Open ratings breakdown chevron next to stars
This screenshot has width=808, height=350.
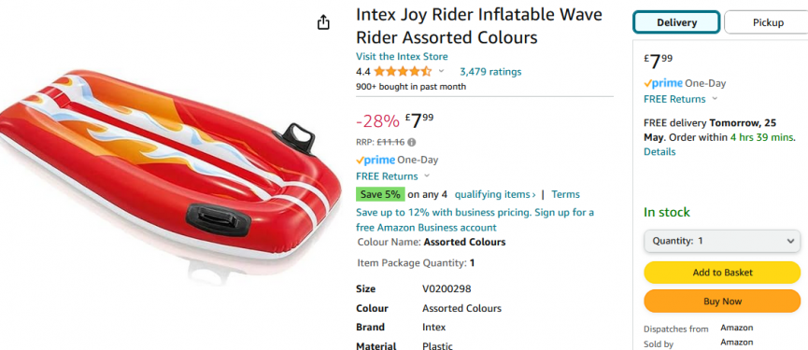coord(441,71)
